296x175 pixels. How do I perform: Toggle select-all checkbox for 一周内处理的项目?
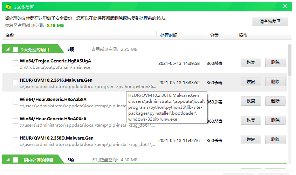(x=15, y=160)
